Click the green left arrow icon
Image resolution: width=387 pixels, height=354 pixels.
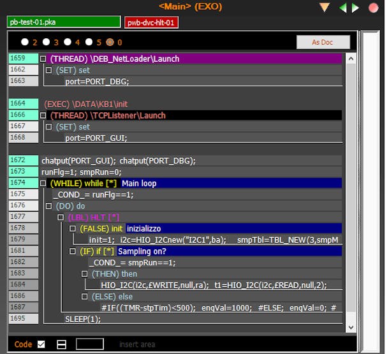(343, 8)
